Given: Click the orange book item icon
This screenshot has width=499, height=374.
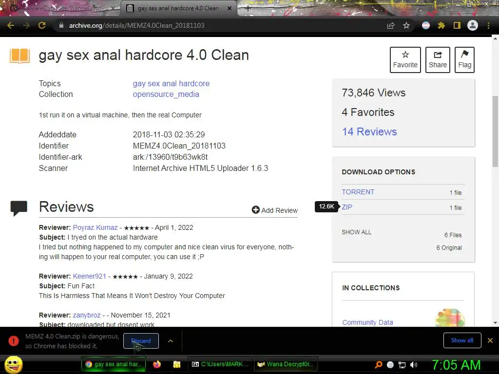Looking at the screenshot, I should pos(19,56).
